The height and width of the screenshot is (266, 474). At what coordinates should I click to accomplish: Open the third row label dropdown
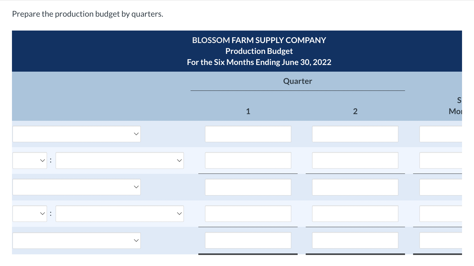click(76, 187)
